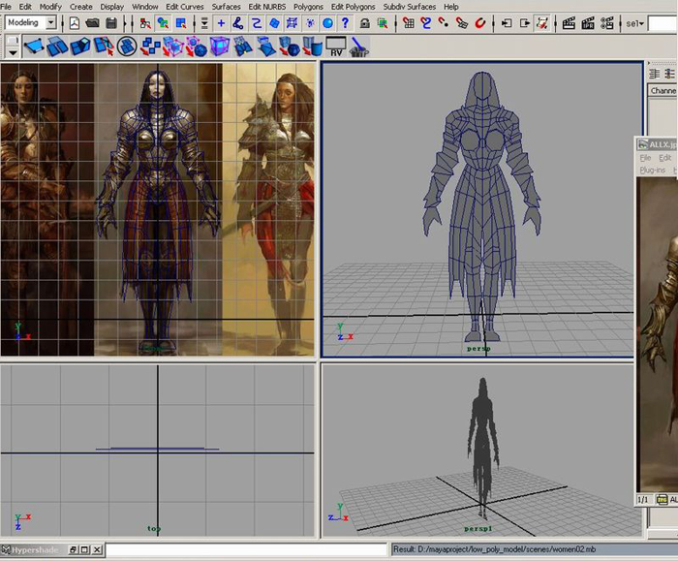Lock the current selection

coord(365,23)
